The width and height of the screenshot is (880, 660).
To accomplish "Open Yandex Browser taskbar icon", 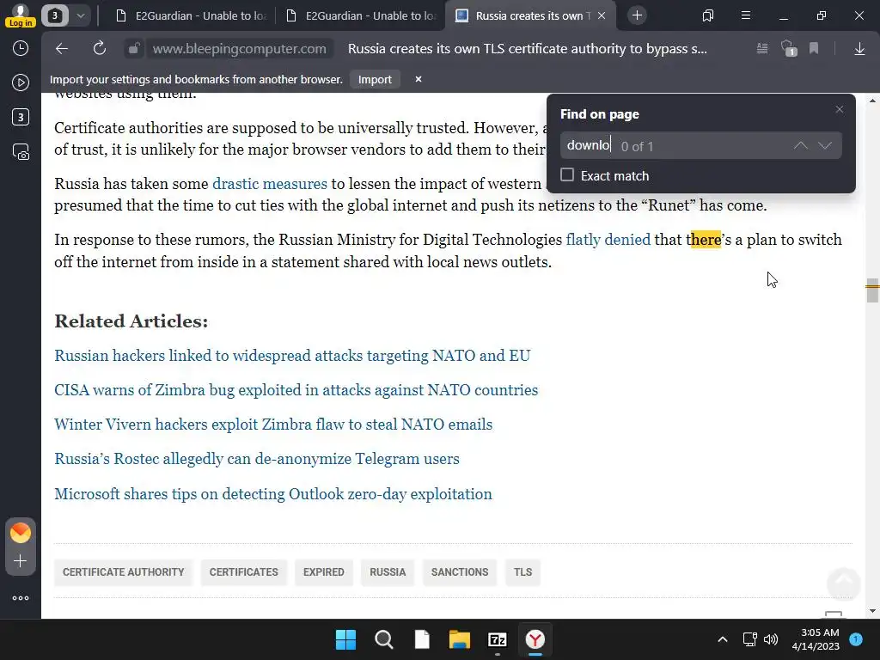I will pyautogui.click(x=535, y=639).
